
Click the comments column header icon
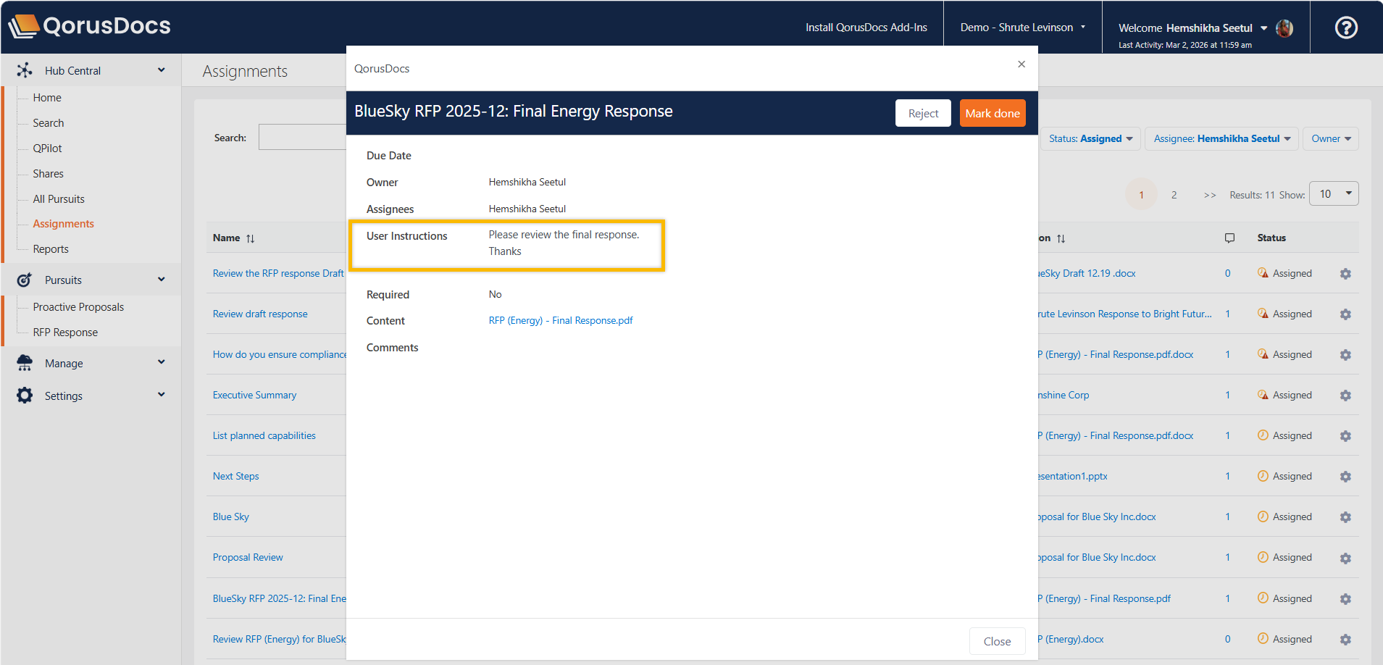coord(1229,238)
